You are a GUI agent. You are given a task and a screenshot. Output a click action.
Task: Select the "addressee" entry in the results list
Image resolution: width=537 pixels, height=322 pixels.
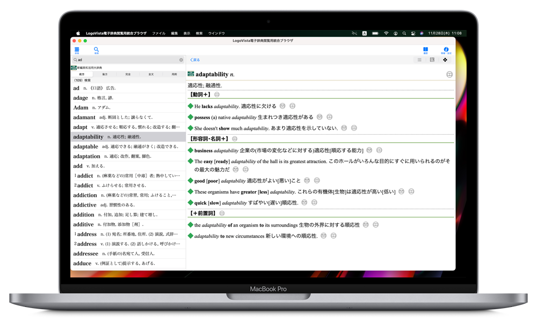(x=128, y=253)
